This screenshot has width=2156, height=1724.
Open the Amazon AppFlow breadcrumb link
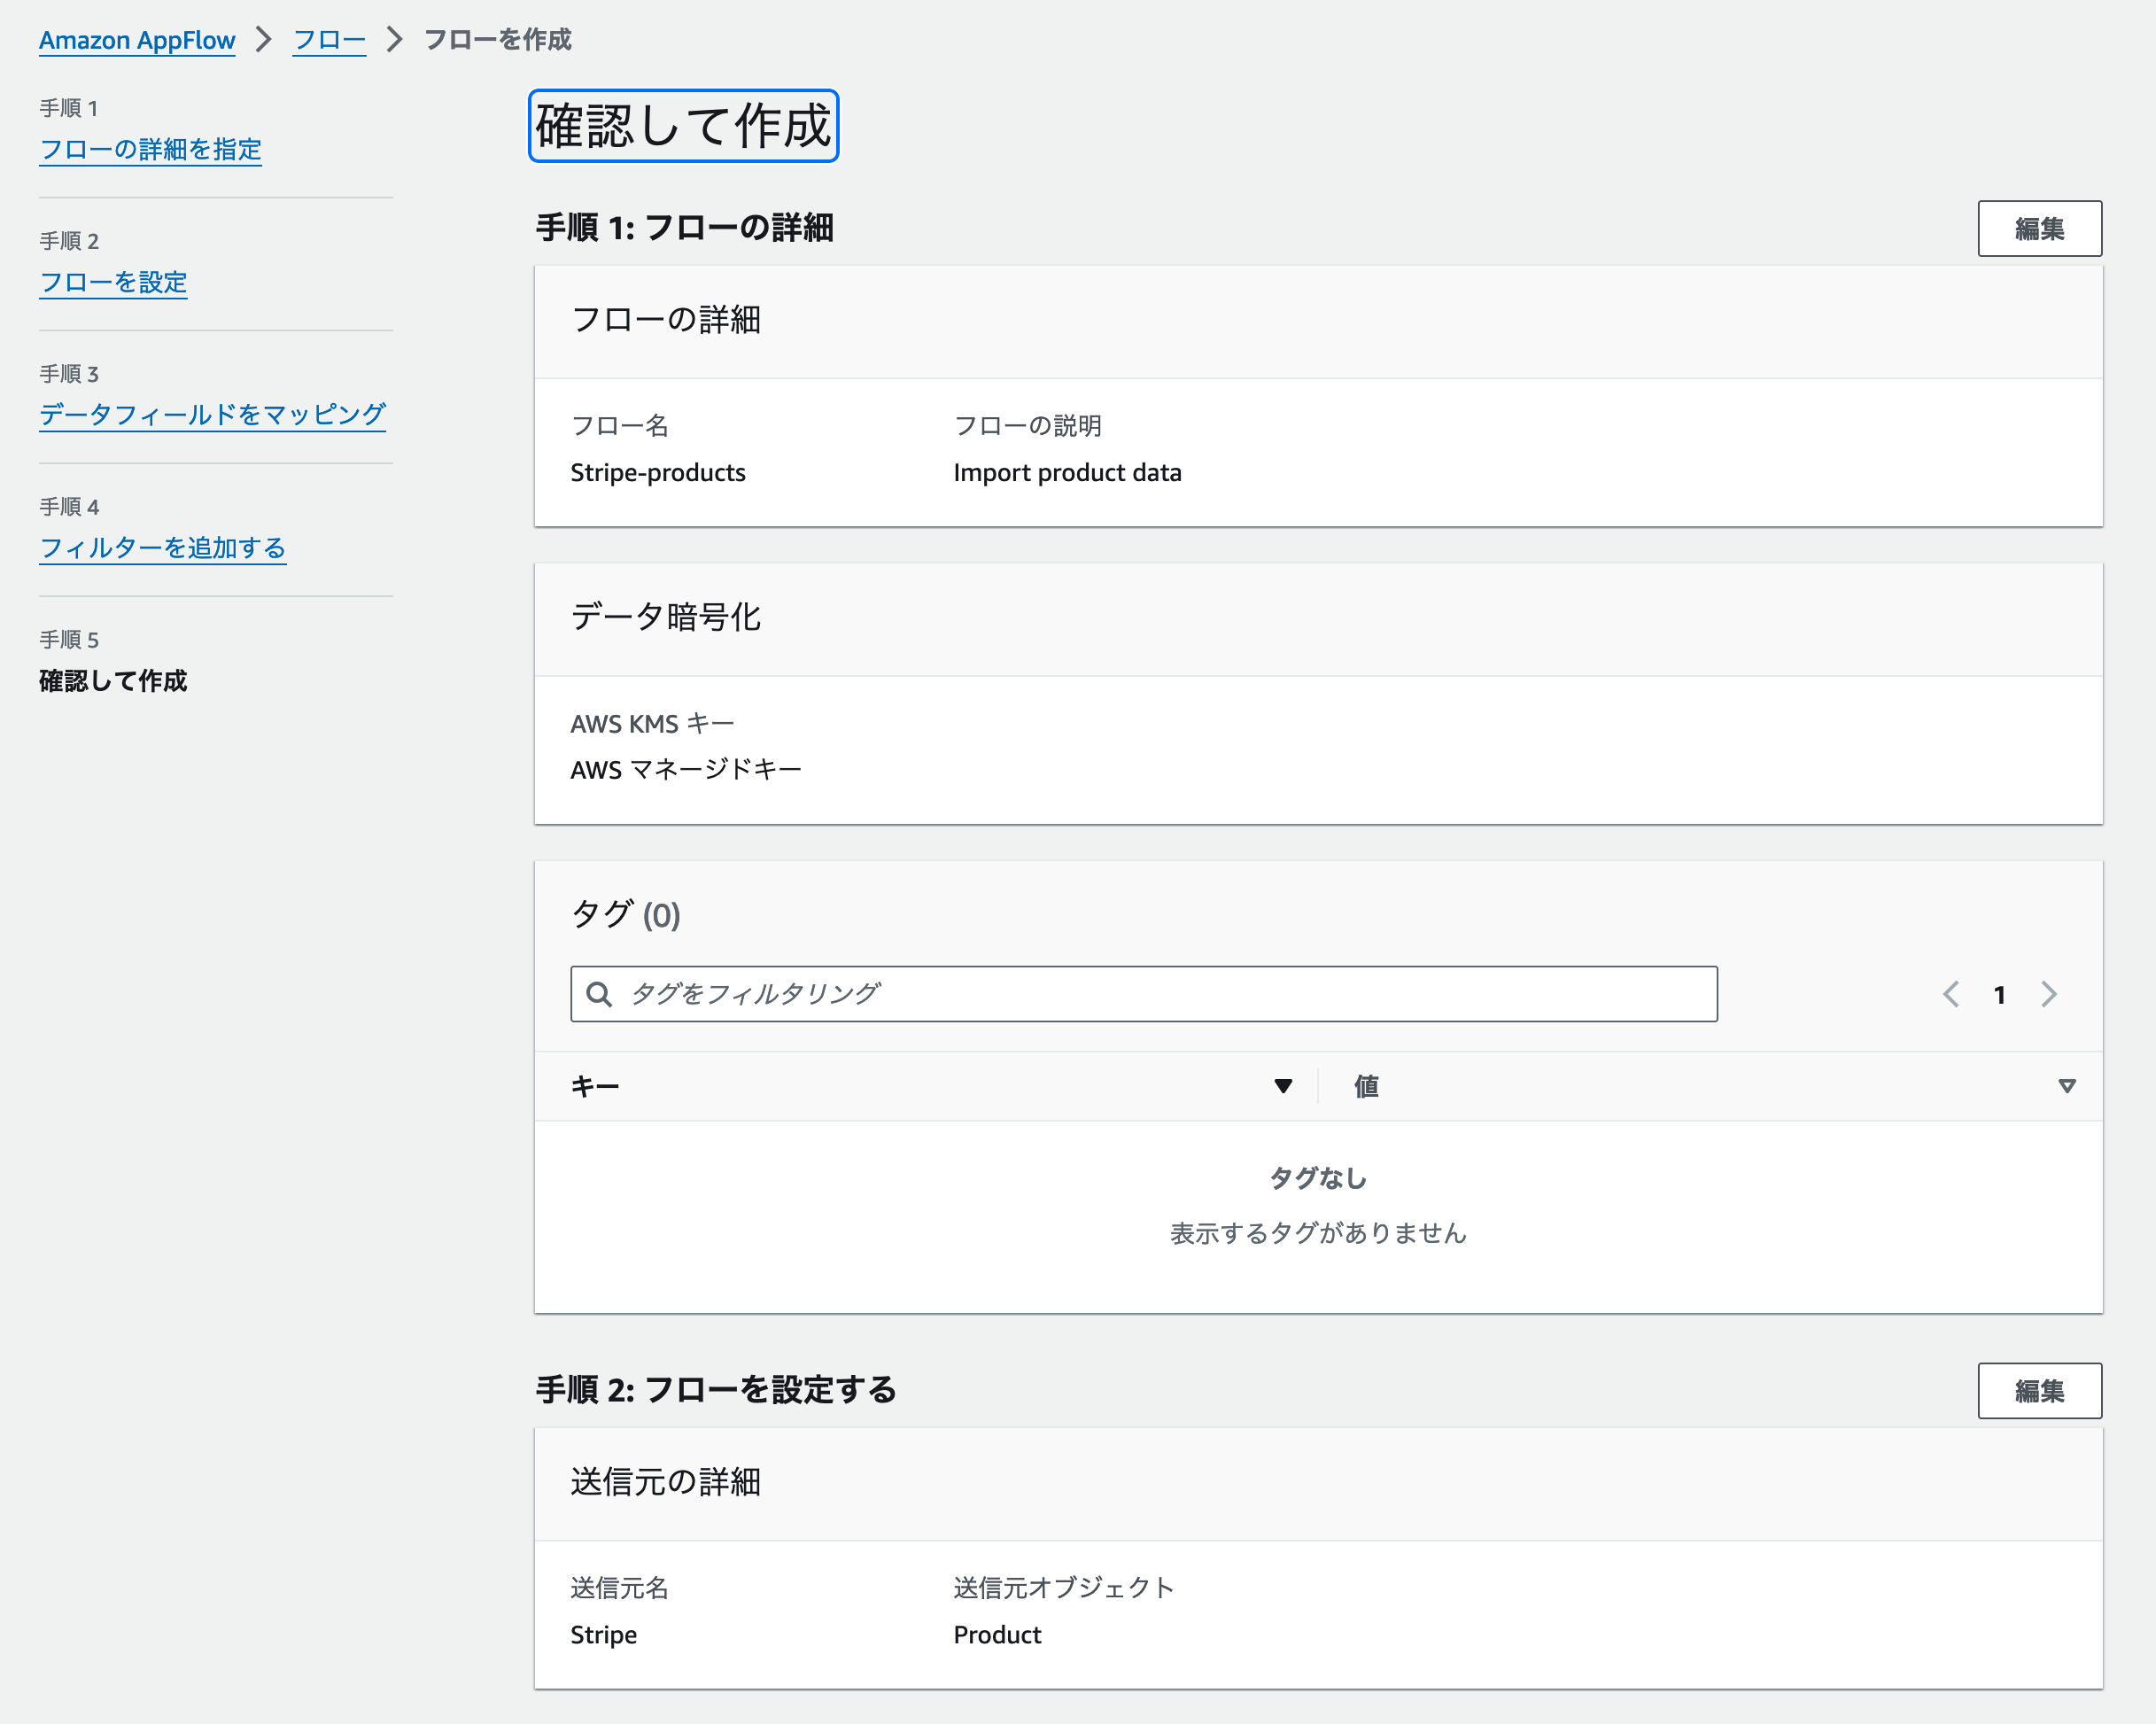(136, 40)
